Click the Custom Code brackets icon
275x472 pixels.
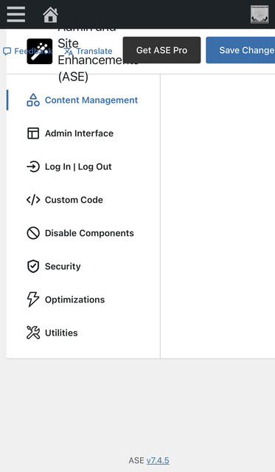33,200
